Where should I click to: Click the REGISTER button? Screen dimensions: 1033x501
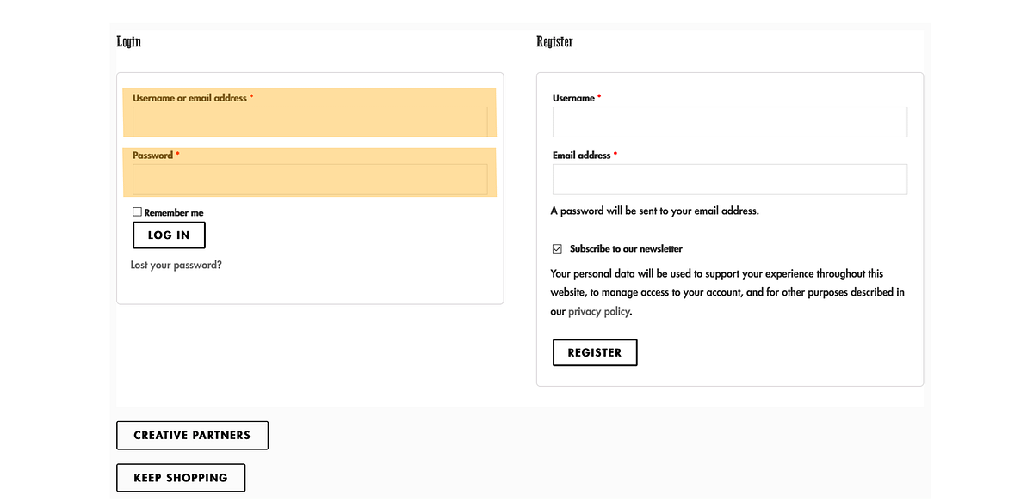pos(595,352)
